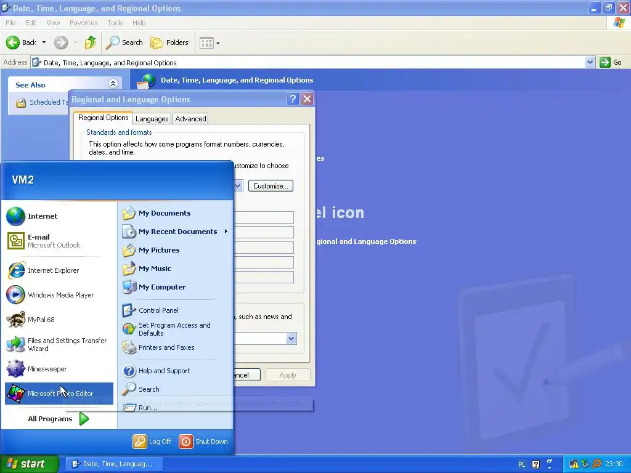Expand My Recent Documents submenu

[176, 232]
